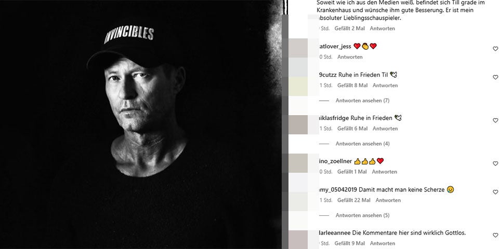
Task: Like the 'Damit macht man keine Scherze' comment
Action: [x=495, y=192]
